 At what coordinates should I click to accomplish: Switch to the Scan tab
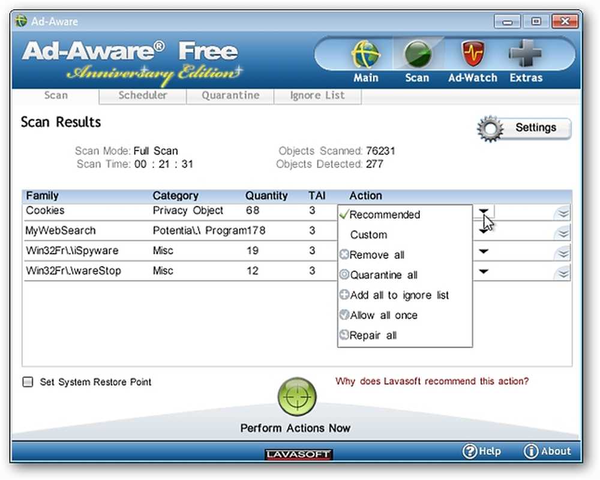[56, 95]
